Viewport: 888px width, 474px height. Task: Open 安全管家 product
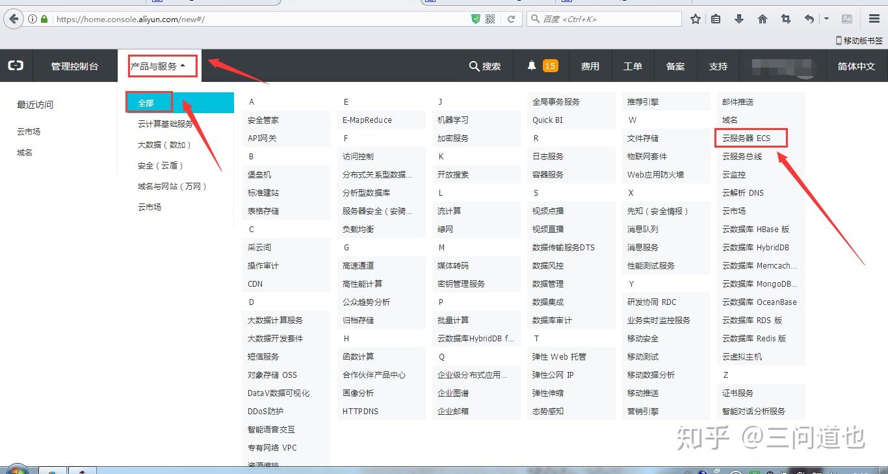coord(263,120)
